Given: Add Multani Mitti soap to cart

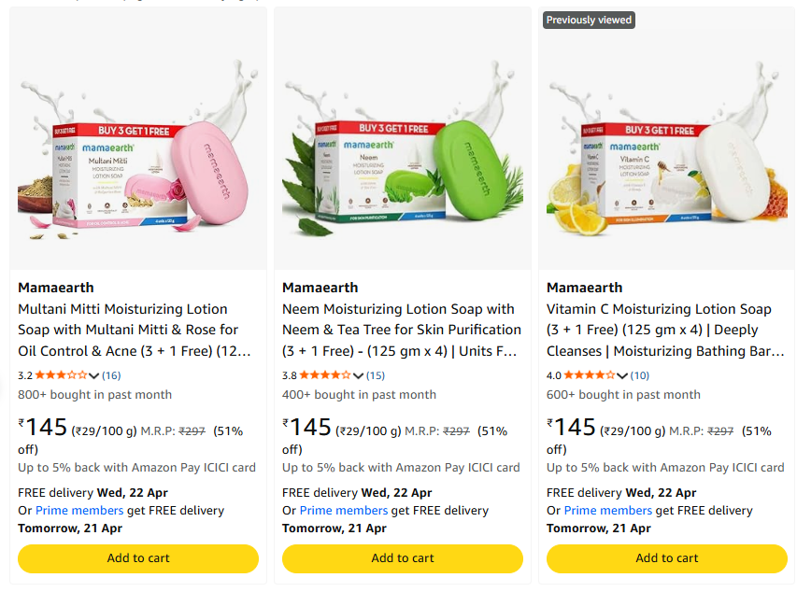Looking at the screenshot, I should (138, 558).
